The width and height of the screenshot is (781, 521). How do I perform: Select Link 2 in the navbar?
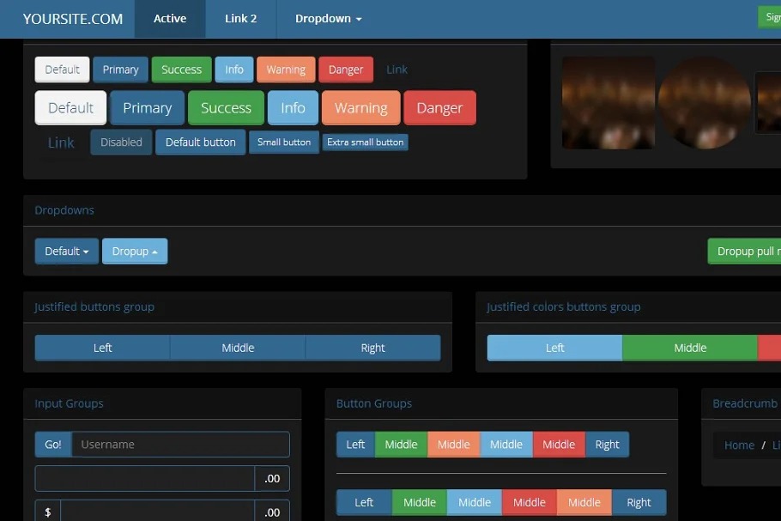tap(240, 19)
